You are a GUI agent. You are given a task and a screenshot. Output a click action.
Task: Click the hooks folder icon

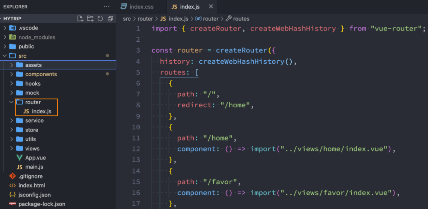pyautogui.click(x=19, y=84)
